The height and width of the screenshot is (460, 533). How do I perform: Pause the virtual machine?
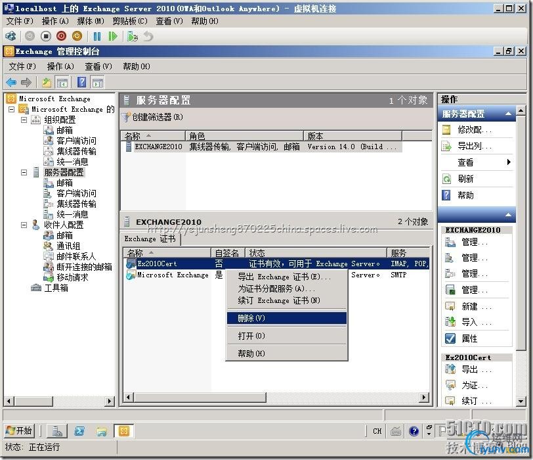97,36
